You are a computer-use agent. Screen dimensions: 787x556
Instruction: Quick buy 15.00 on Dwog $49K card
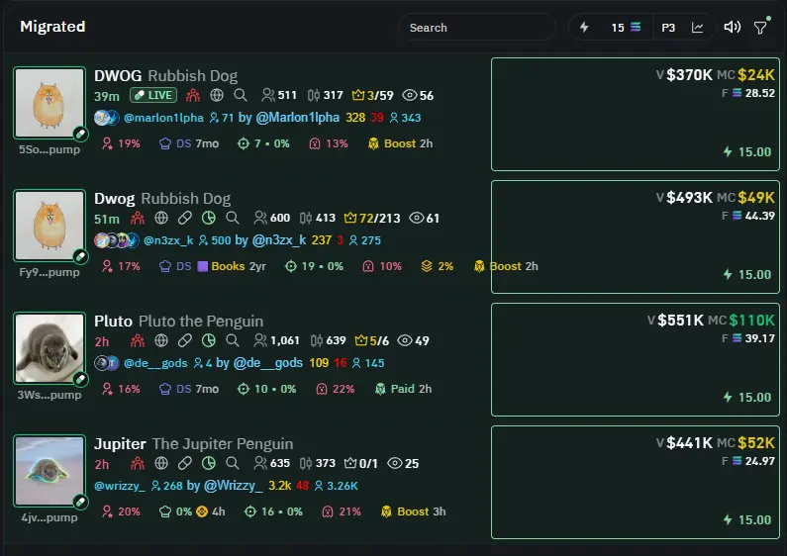747,274
